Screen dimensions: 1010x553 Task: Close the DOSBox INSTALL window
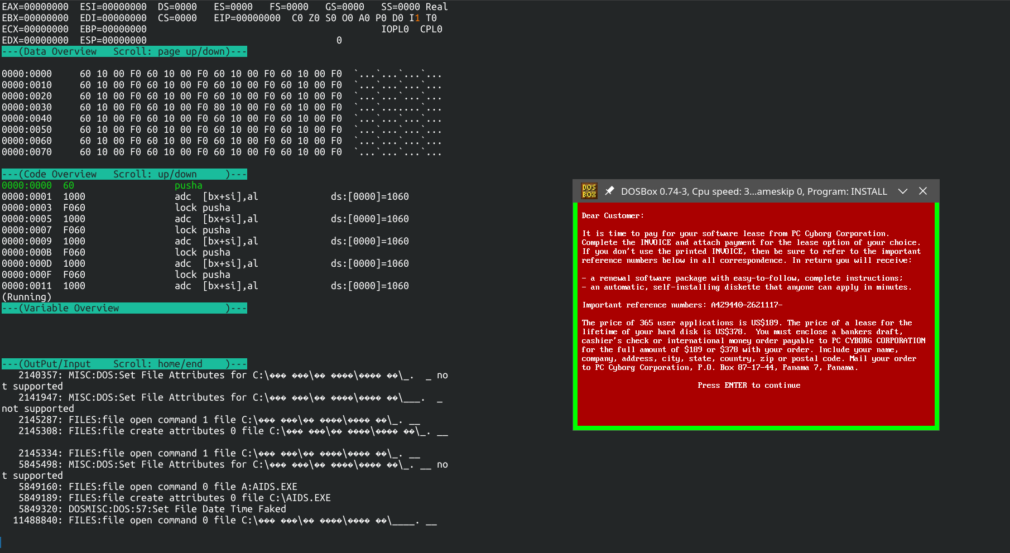(923, 191)
